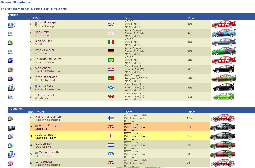
Task: Click Alan Zadro's helmet icon
Action: click(10, 70)
